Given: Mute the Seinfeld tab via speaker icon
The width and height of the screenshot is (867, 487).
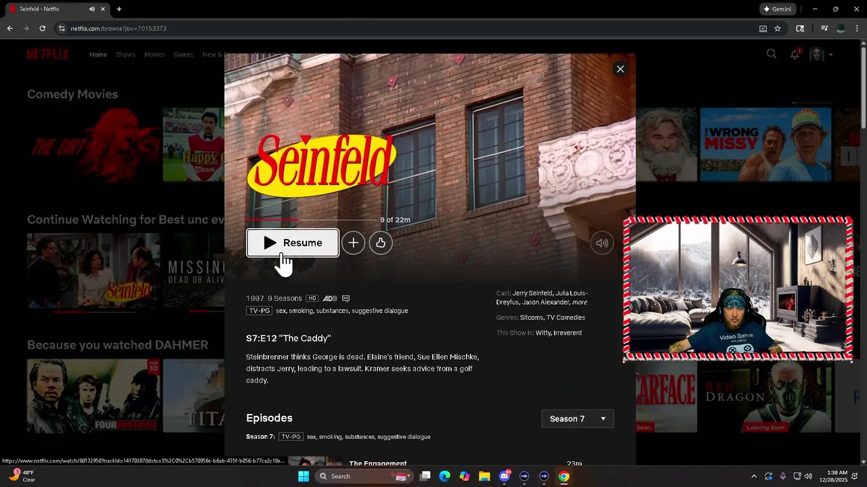Looking at the screenshot, I should (92, 9).
